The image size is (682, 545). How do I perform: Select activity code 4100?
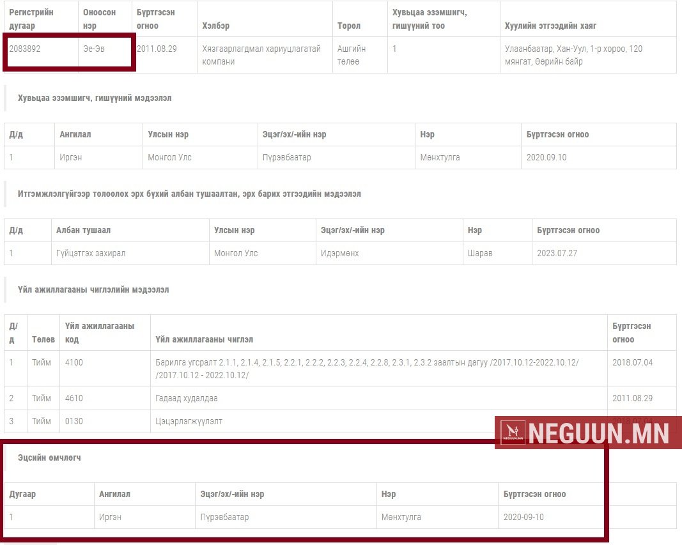74,362
